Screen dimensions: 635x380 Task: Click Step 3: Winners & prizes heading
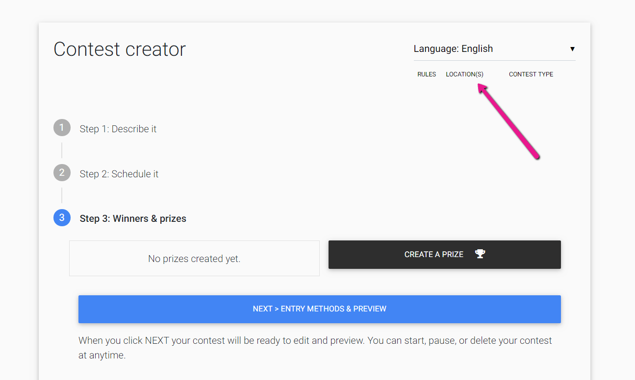click(x=133, y=219)
